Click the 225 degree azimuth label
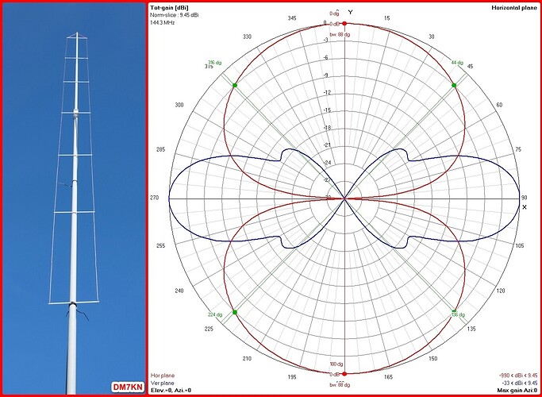 pyautogui.click(x=209, y=329)
